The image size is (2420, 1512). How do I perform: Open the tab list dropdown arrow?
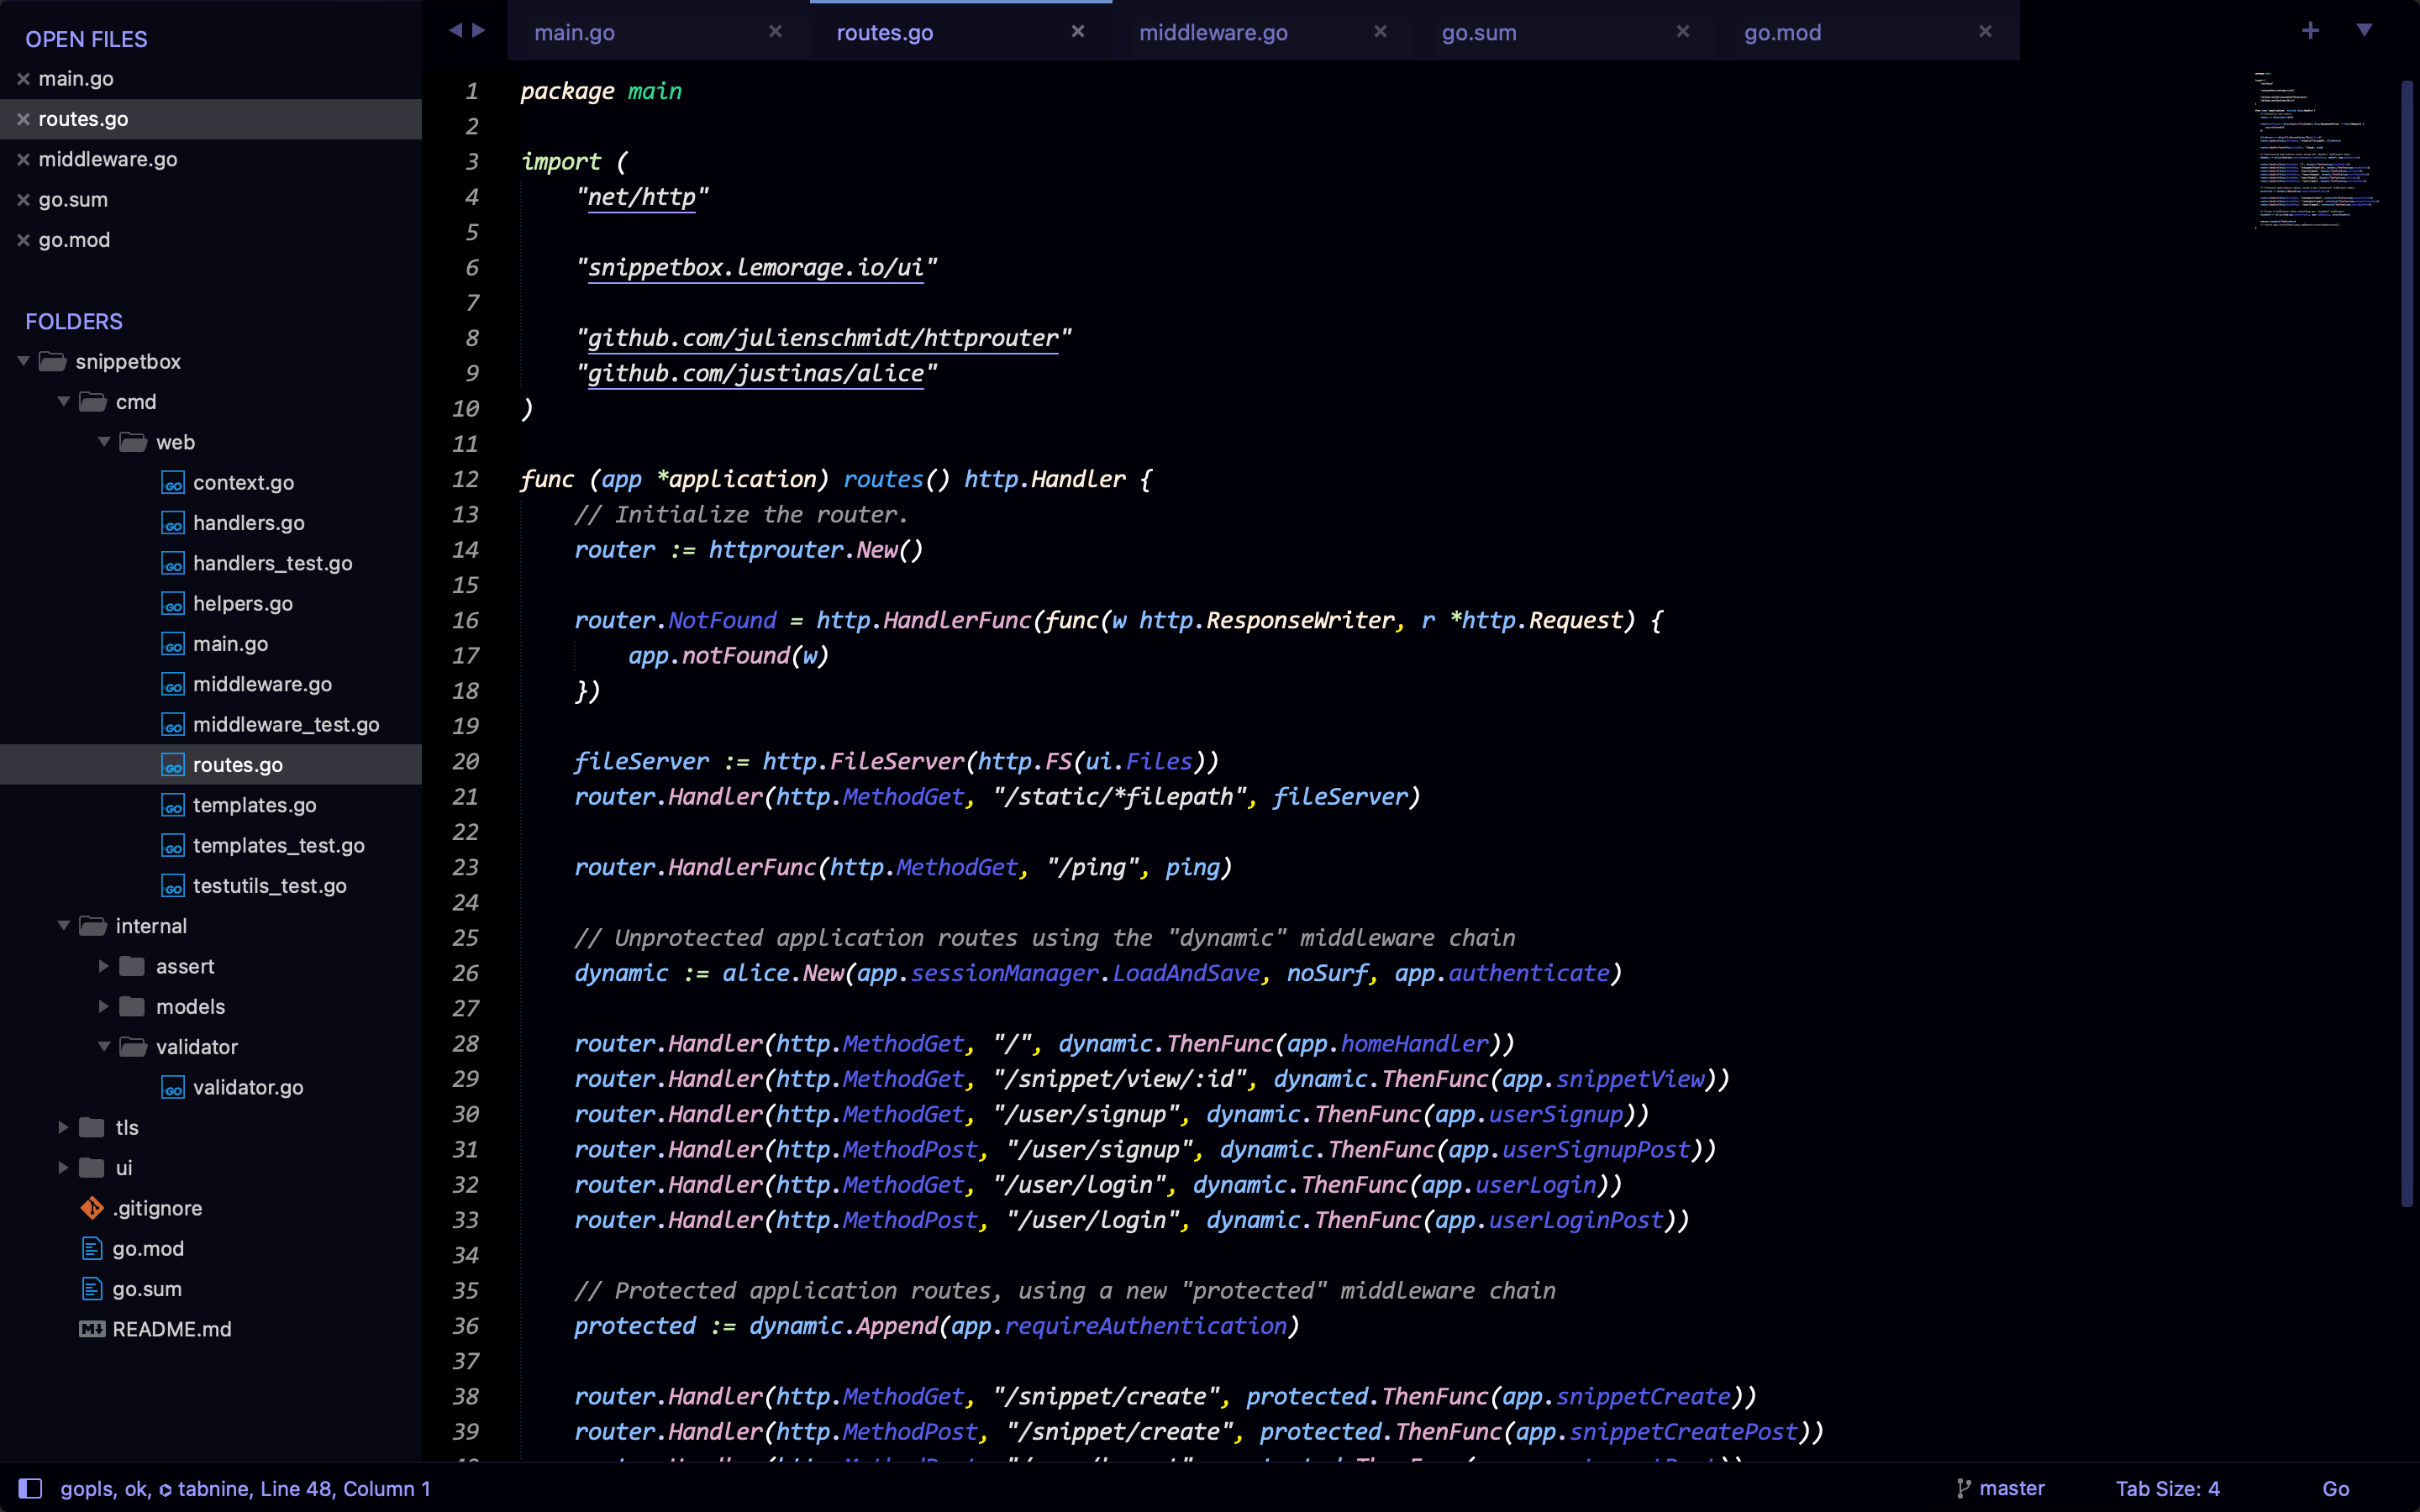(2364, 31)
